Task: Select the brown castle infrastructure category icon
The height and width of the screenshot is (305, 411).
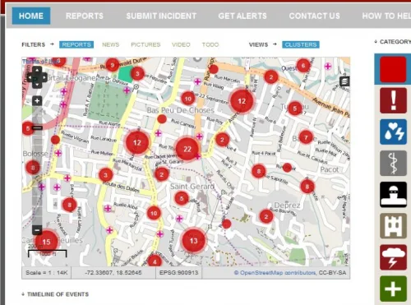Action: point(393,226)
